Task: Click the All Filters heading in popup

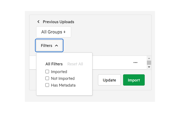Action: tap(54, 64)
